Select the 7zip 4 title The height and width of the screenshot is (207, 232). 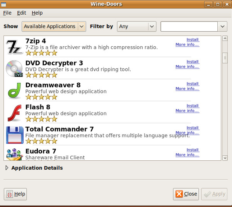36,41
